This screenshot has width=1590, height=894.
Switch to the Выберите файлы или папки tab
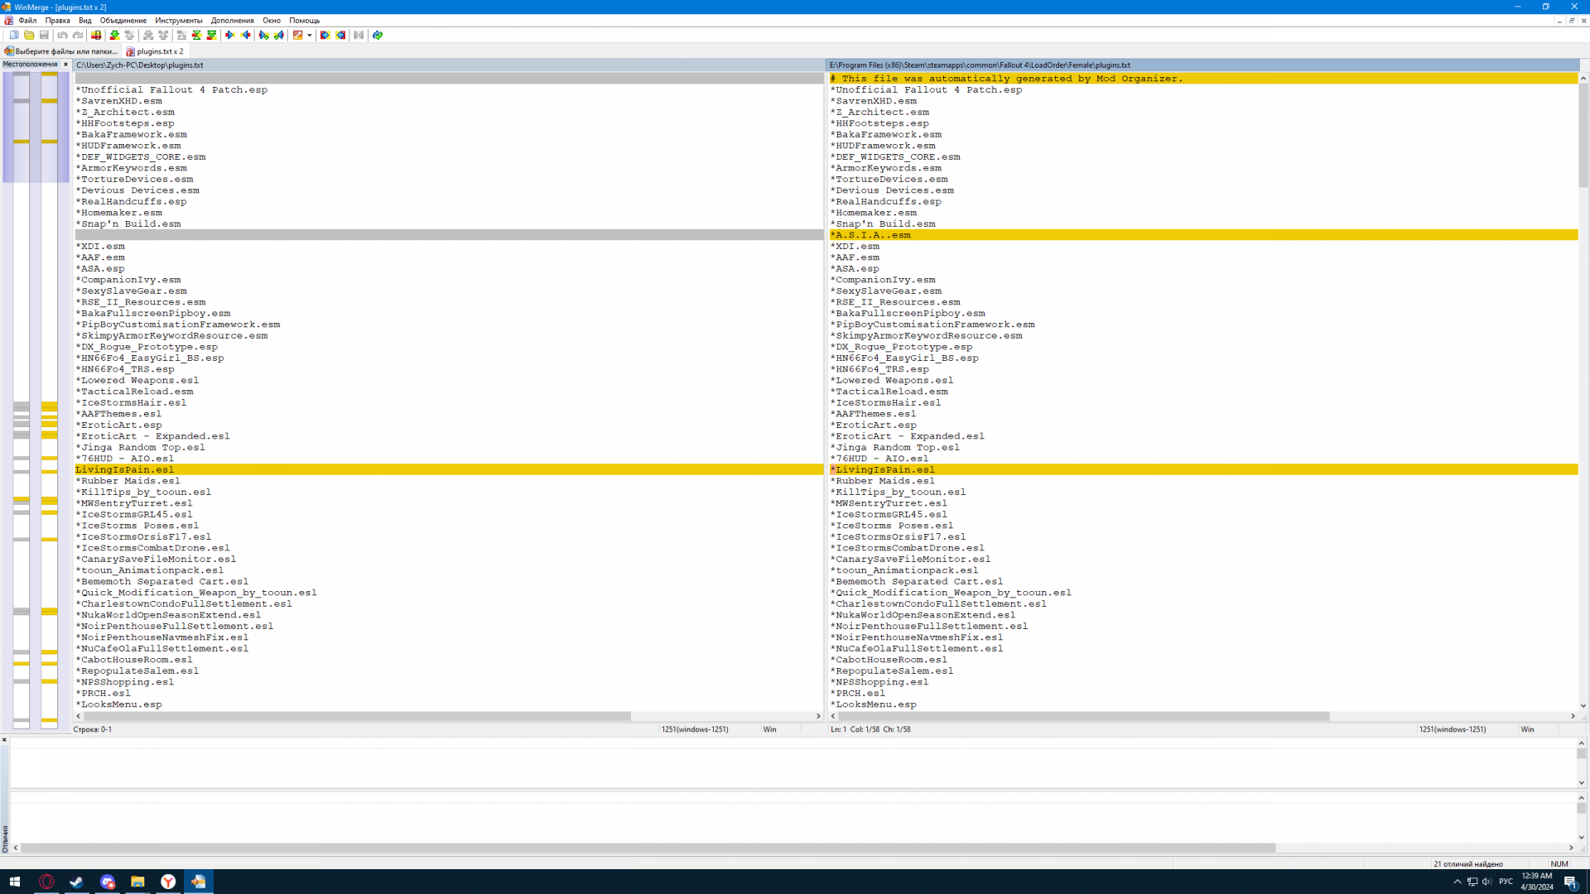click(x=65, y=51)
